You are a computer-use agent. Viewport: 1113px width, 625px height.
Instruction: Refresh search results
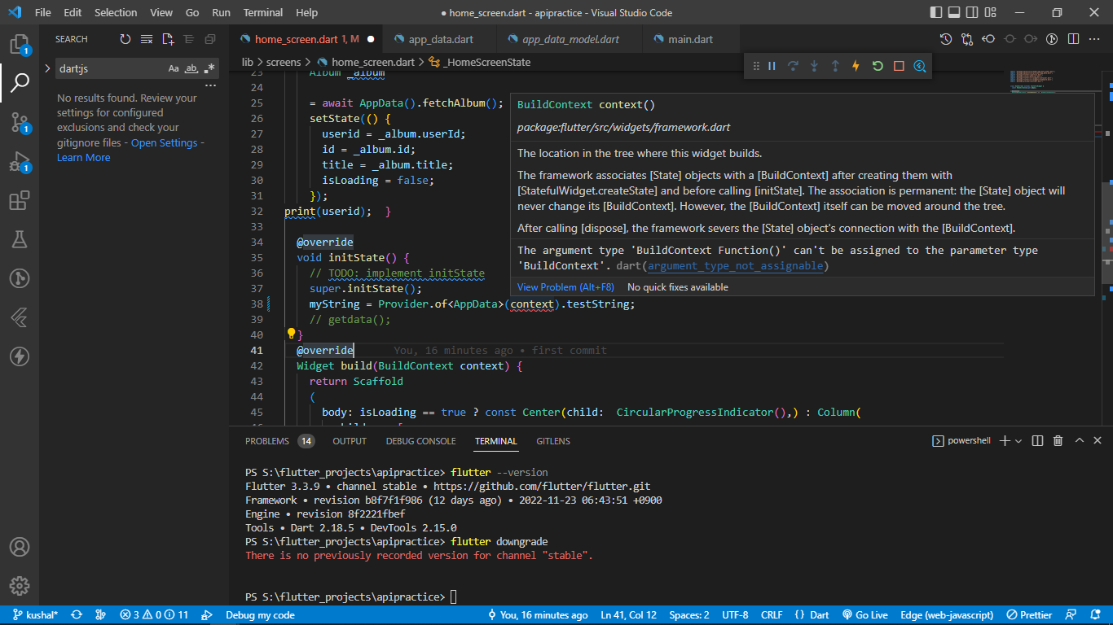tap(125, 39)
